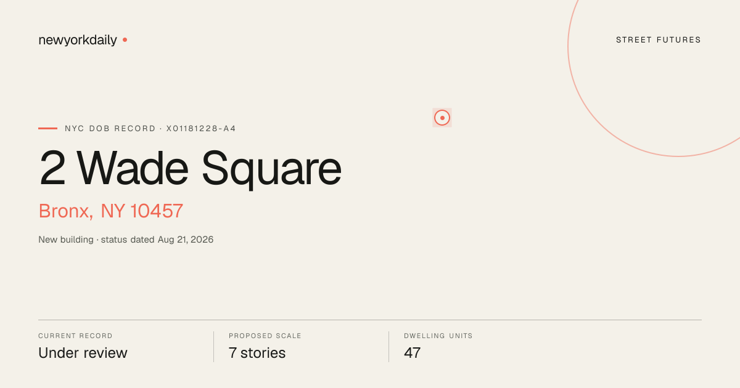Select the DWELLING UNITS label
Screen dimensions: 740x388
coord(438,336)
